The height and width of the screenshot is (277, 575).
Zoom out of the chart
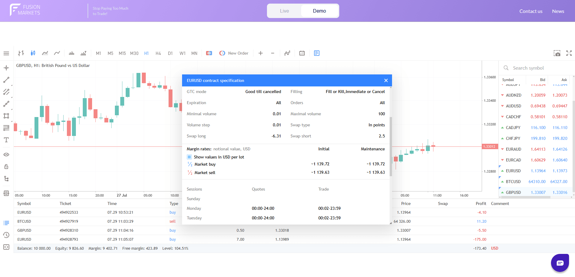click(x=273, y=53)
